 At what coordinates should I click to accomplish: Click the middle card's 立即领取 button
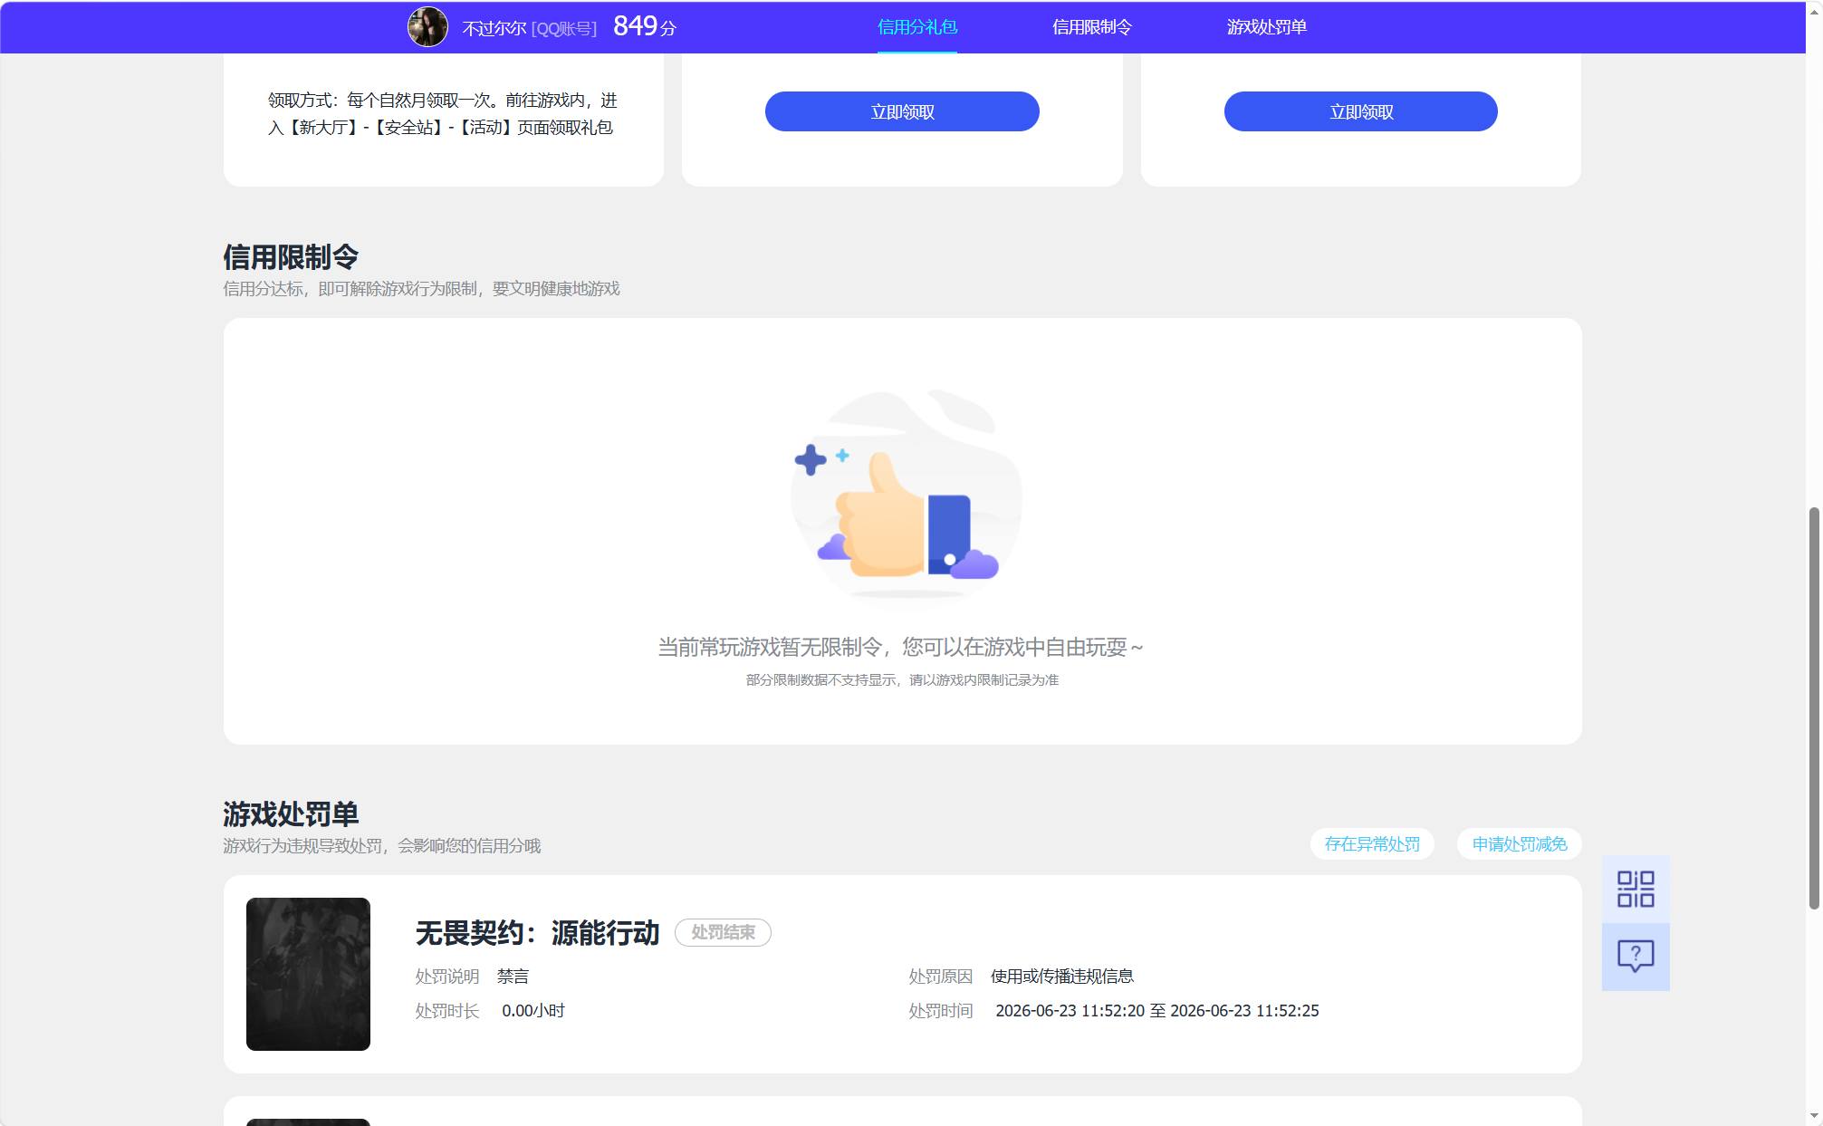902,111
